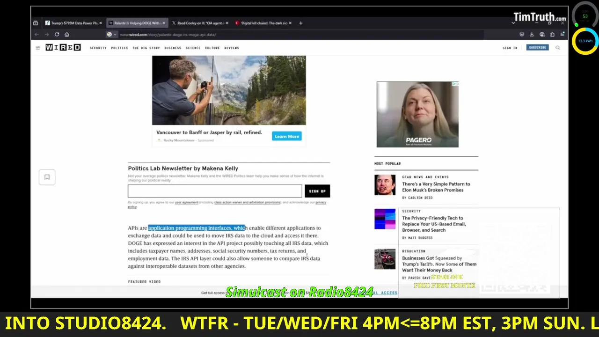
Task: Open the Politics section in Wired nav
Action: coord(119,48)
